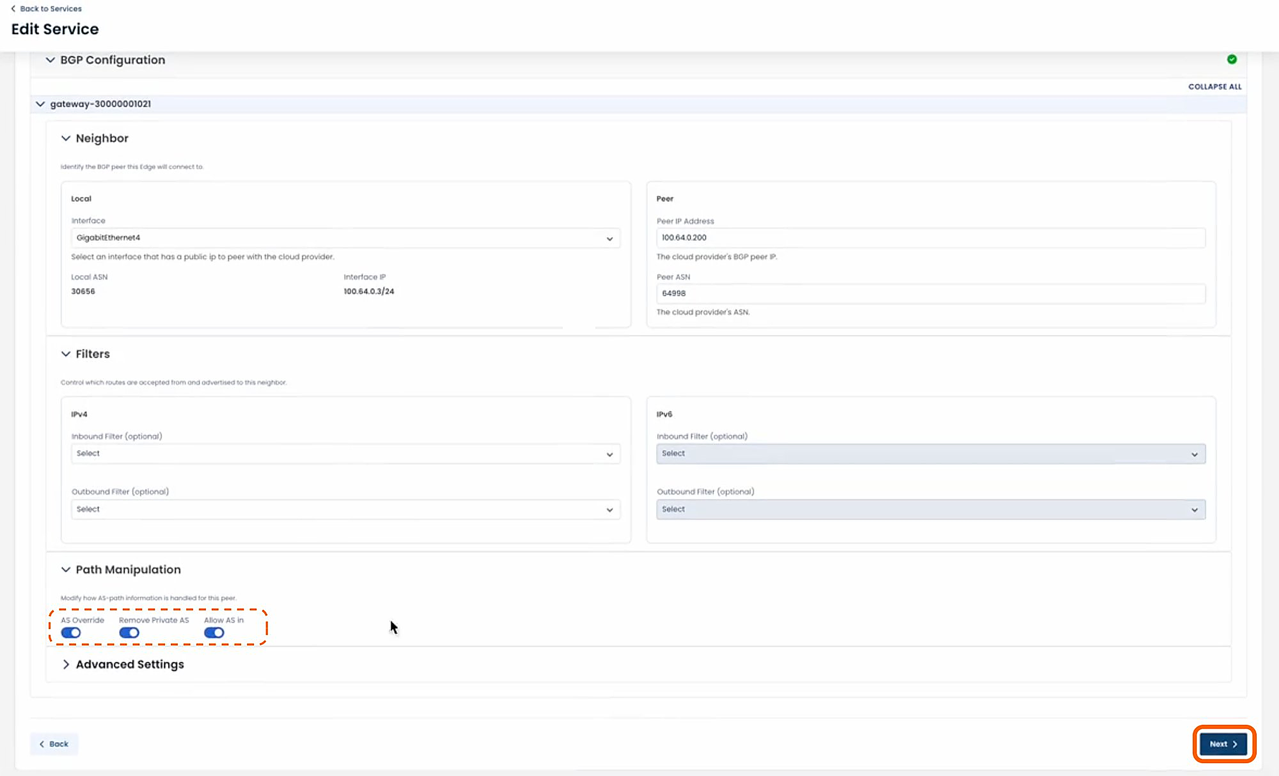Screen dimensions: 1279x776
Task: Toggle the Remove Private AS switch
Action: point(129,633)
